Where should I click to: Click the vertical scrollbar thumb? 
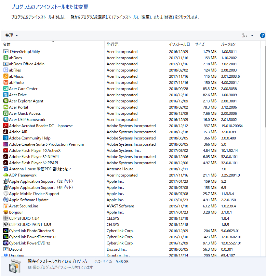tap(265, 86)
